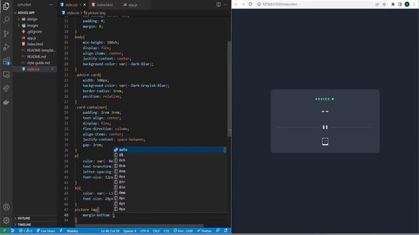This screenshot has width=419, height=235.
Task: Open index.html in the explorer
Action: point(35,44)
